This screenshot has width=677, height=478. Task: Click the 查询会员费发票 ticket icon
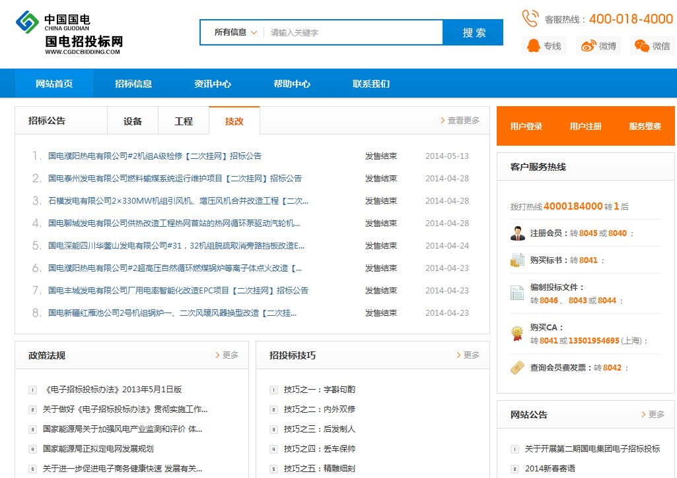[518, 368]
